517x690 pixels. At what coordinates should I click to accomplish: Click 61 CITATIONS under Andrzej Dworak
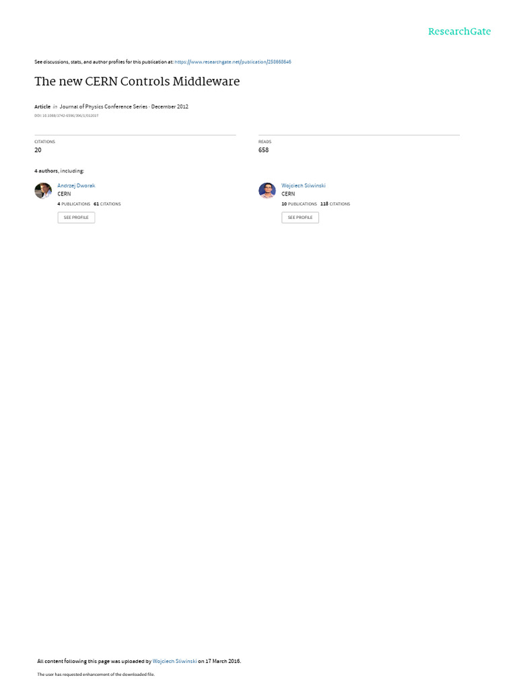point(107,204)
